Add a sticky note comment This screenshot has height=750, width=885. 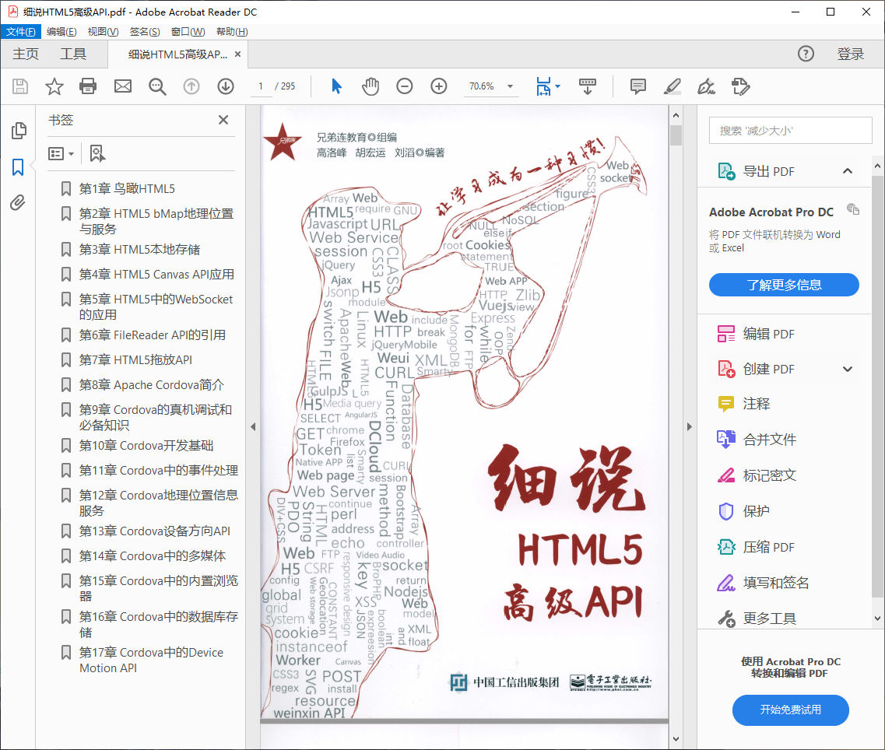click(637, 86)
